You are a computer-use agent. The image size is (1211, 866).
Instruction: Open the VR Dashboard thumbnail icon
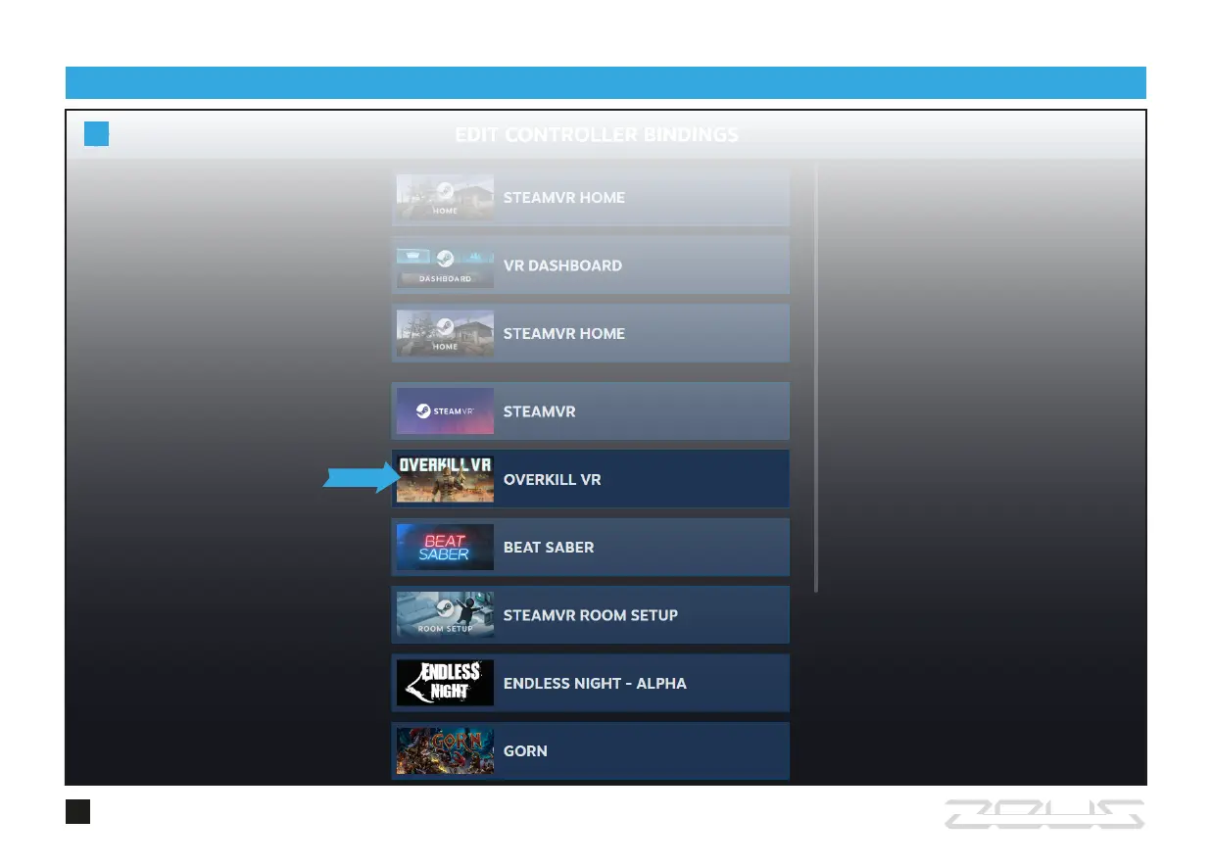[x=445, y=265]
